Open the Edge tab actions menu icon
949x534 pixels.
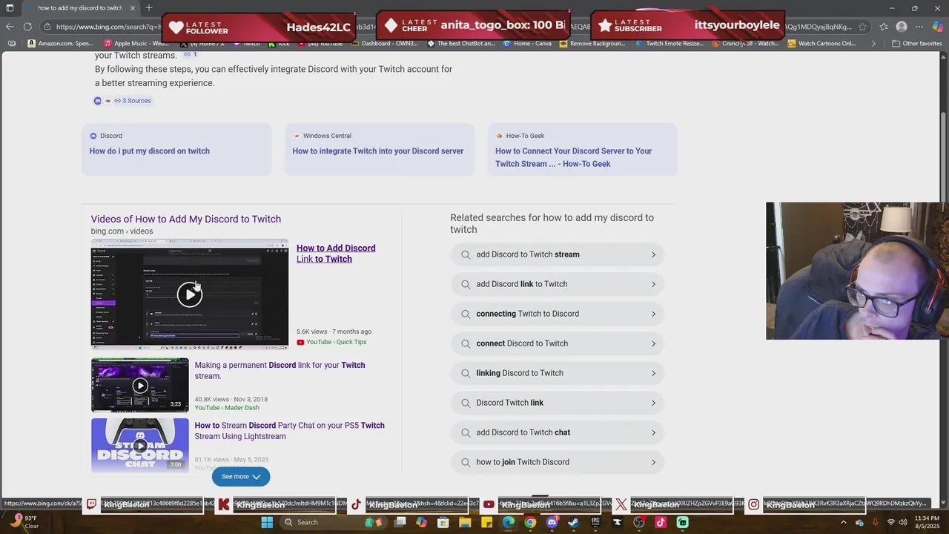pos(9,7)
